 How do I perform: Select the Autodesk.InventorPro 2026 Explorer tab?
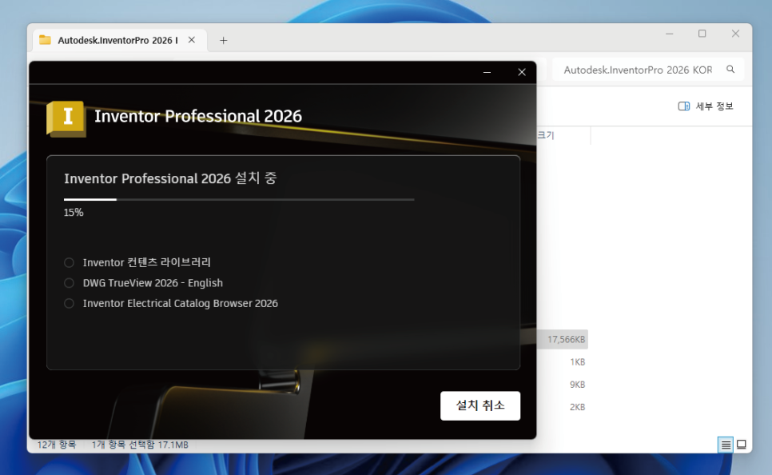(x=118, y=41)
